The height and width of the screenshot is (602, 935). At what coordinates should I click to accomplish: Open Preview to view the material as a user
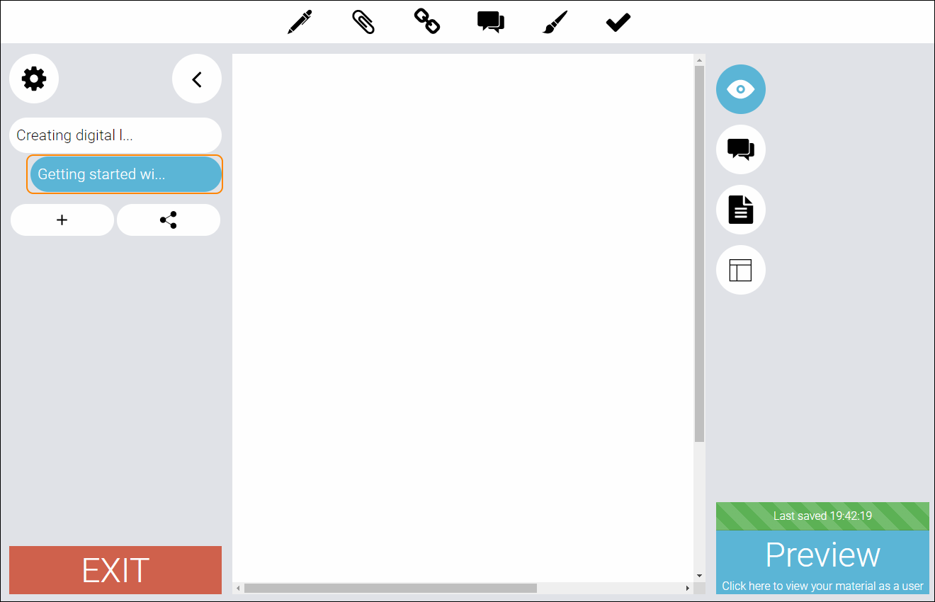[x=822, y=555]
